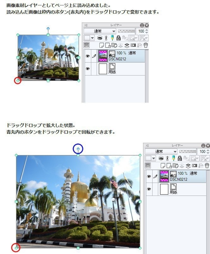
Task: Create layer mask icon in lower panel
Action: (x=194, y=166)
